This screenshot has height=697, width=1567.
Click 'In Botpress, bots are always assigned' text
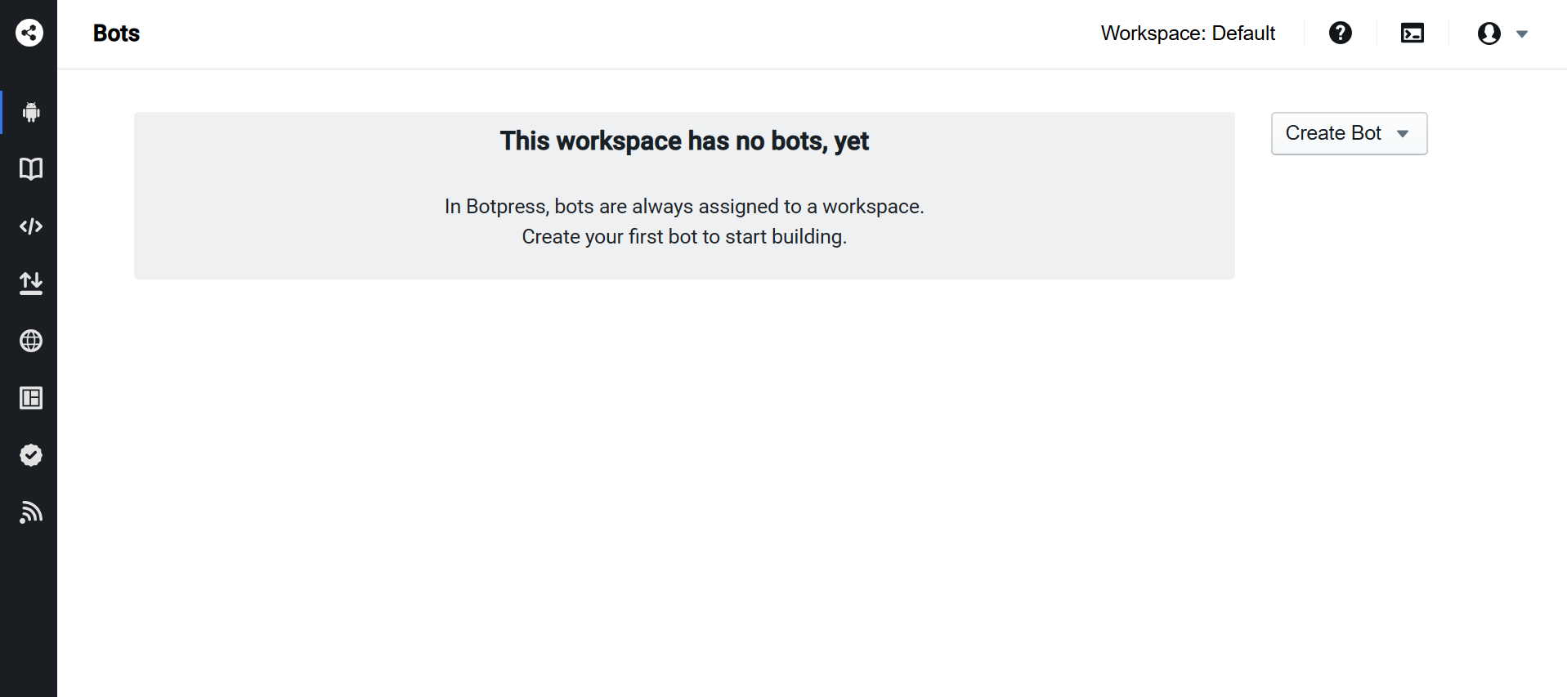click(610, 207)
